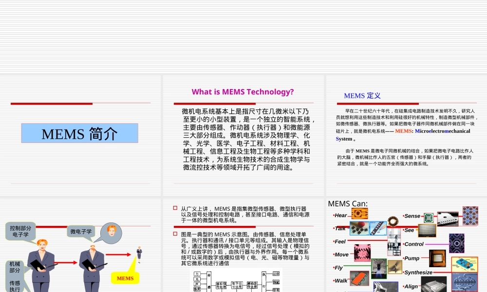
Task: Click the 'Move' label
Action: [x=341, y=255]
